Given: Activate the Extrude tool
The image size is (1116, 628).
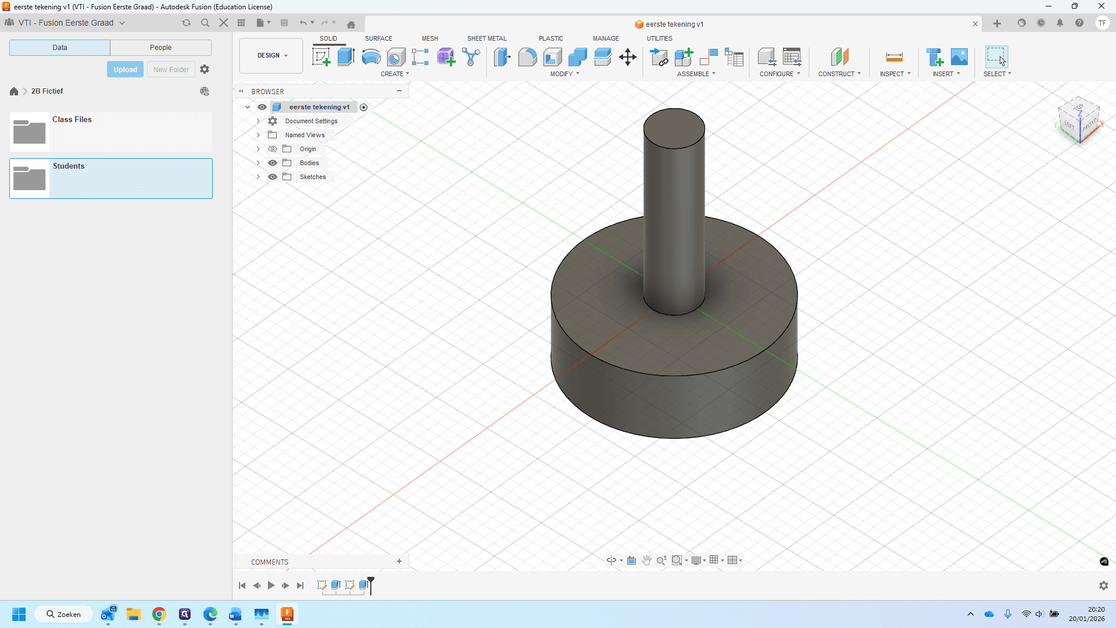Looking at the screenshot, I should click(346, 57).
